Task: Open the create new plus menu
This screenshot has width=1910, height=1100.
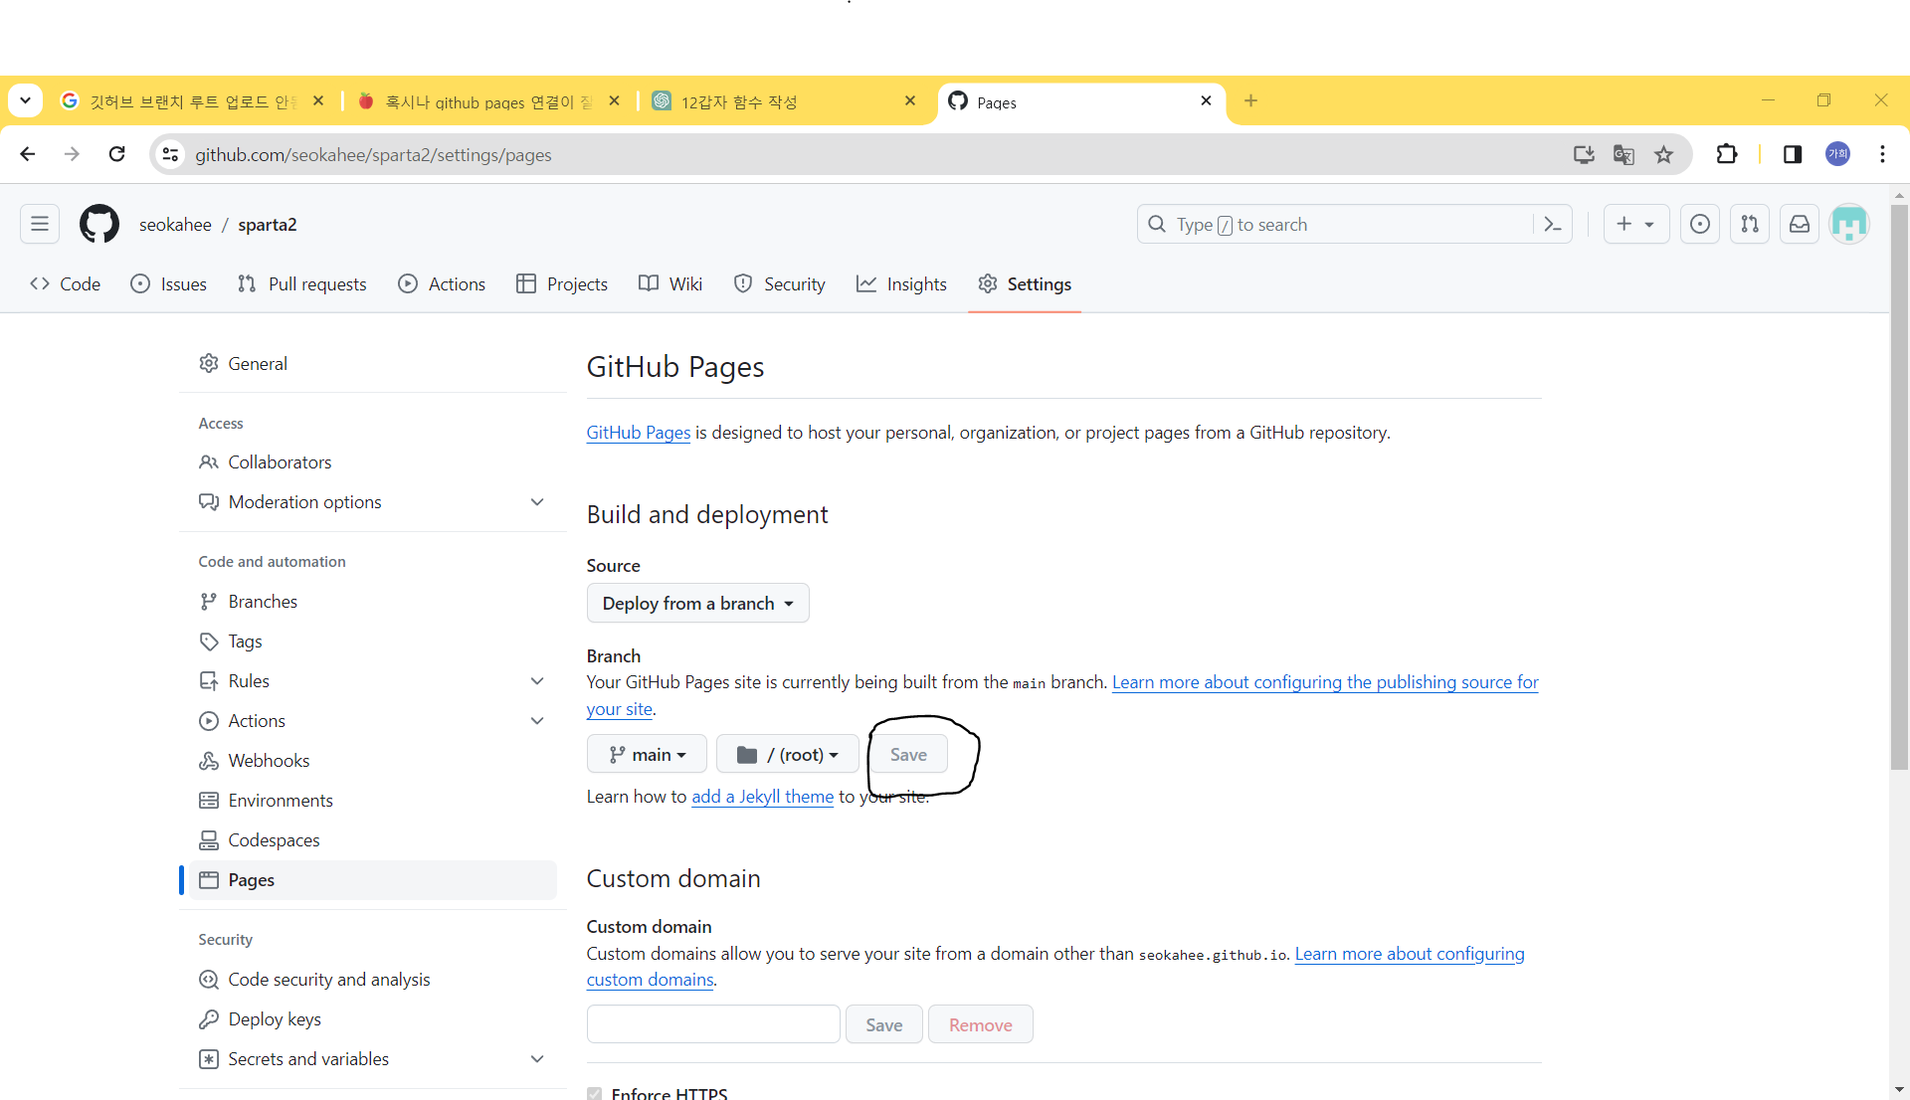Action: point(1635,225)
